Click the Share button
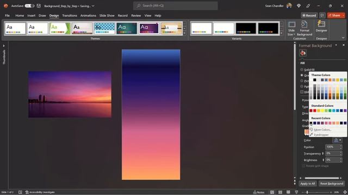348x195 pixels. pos(334,15)
